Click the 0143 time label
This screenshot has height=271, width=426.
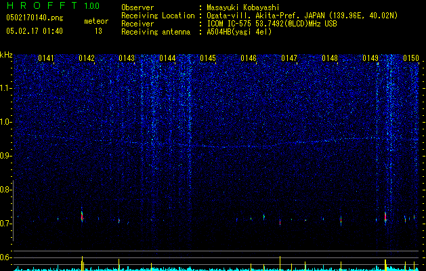[127, 59]
